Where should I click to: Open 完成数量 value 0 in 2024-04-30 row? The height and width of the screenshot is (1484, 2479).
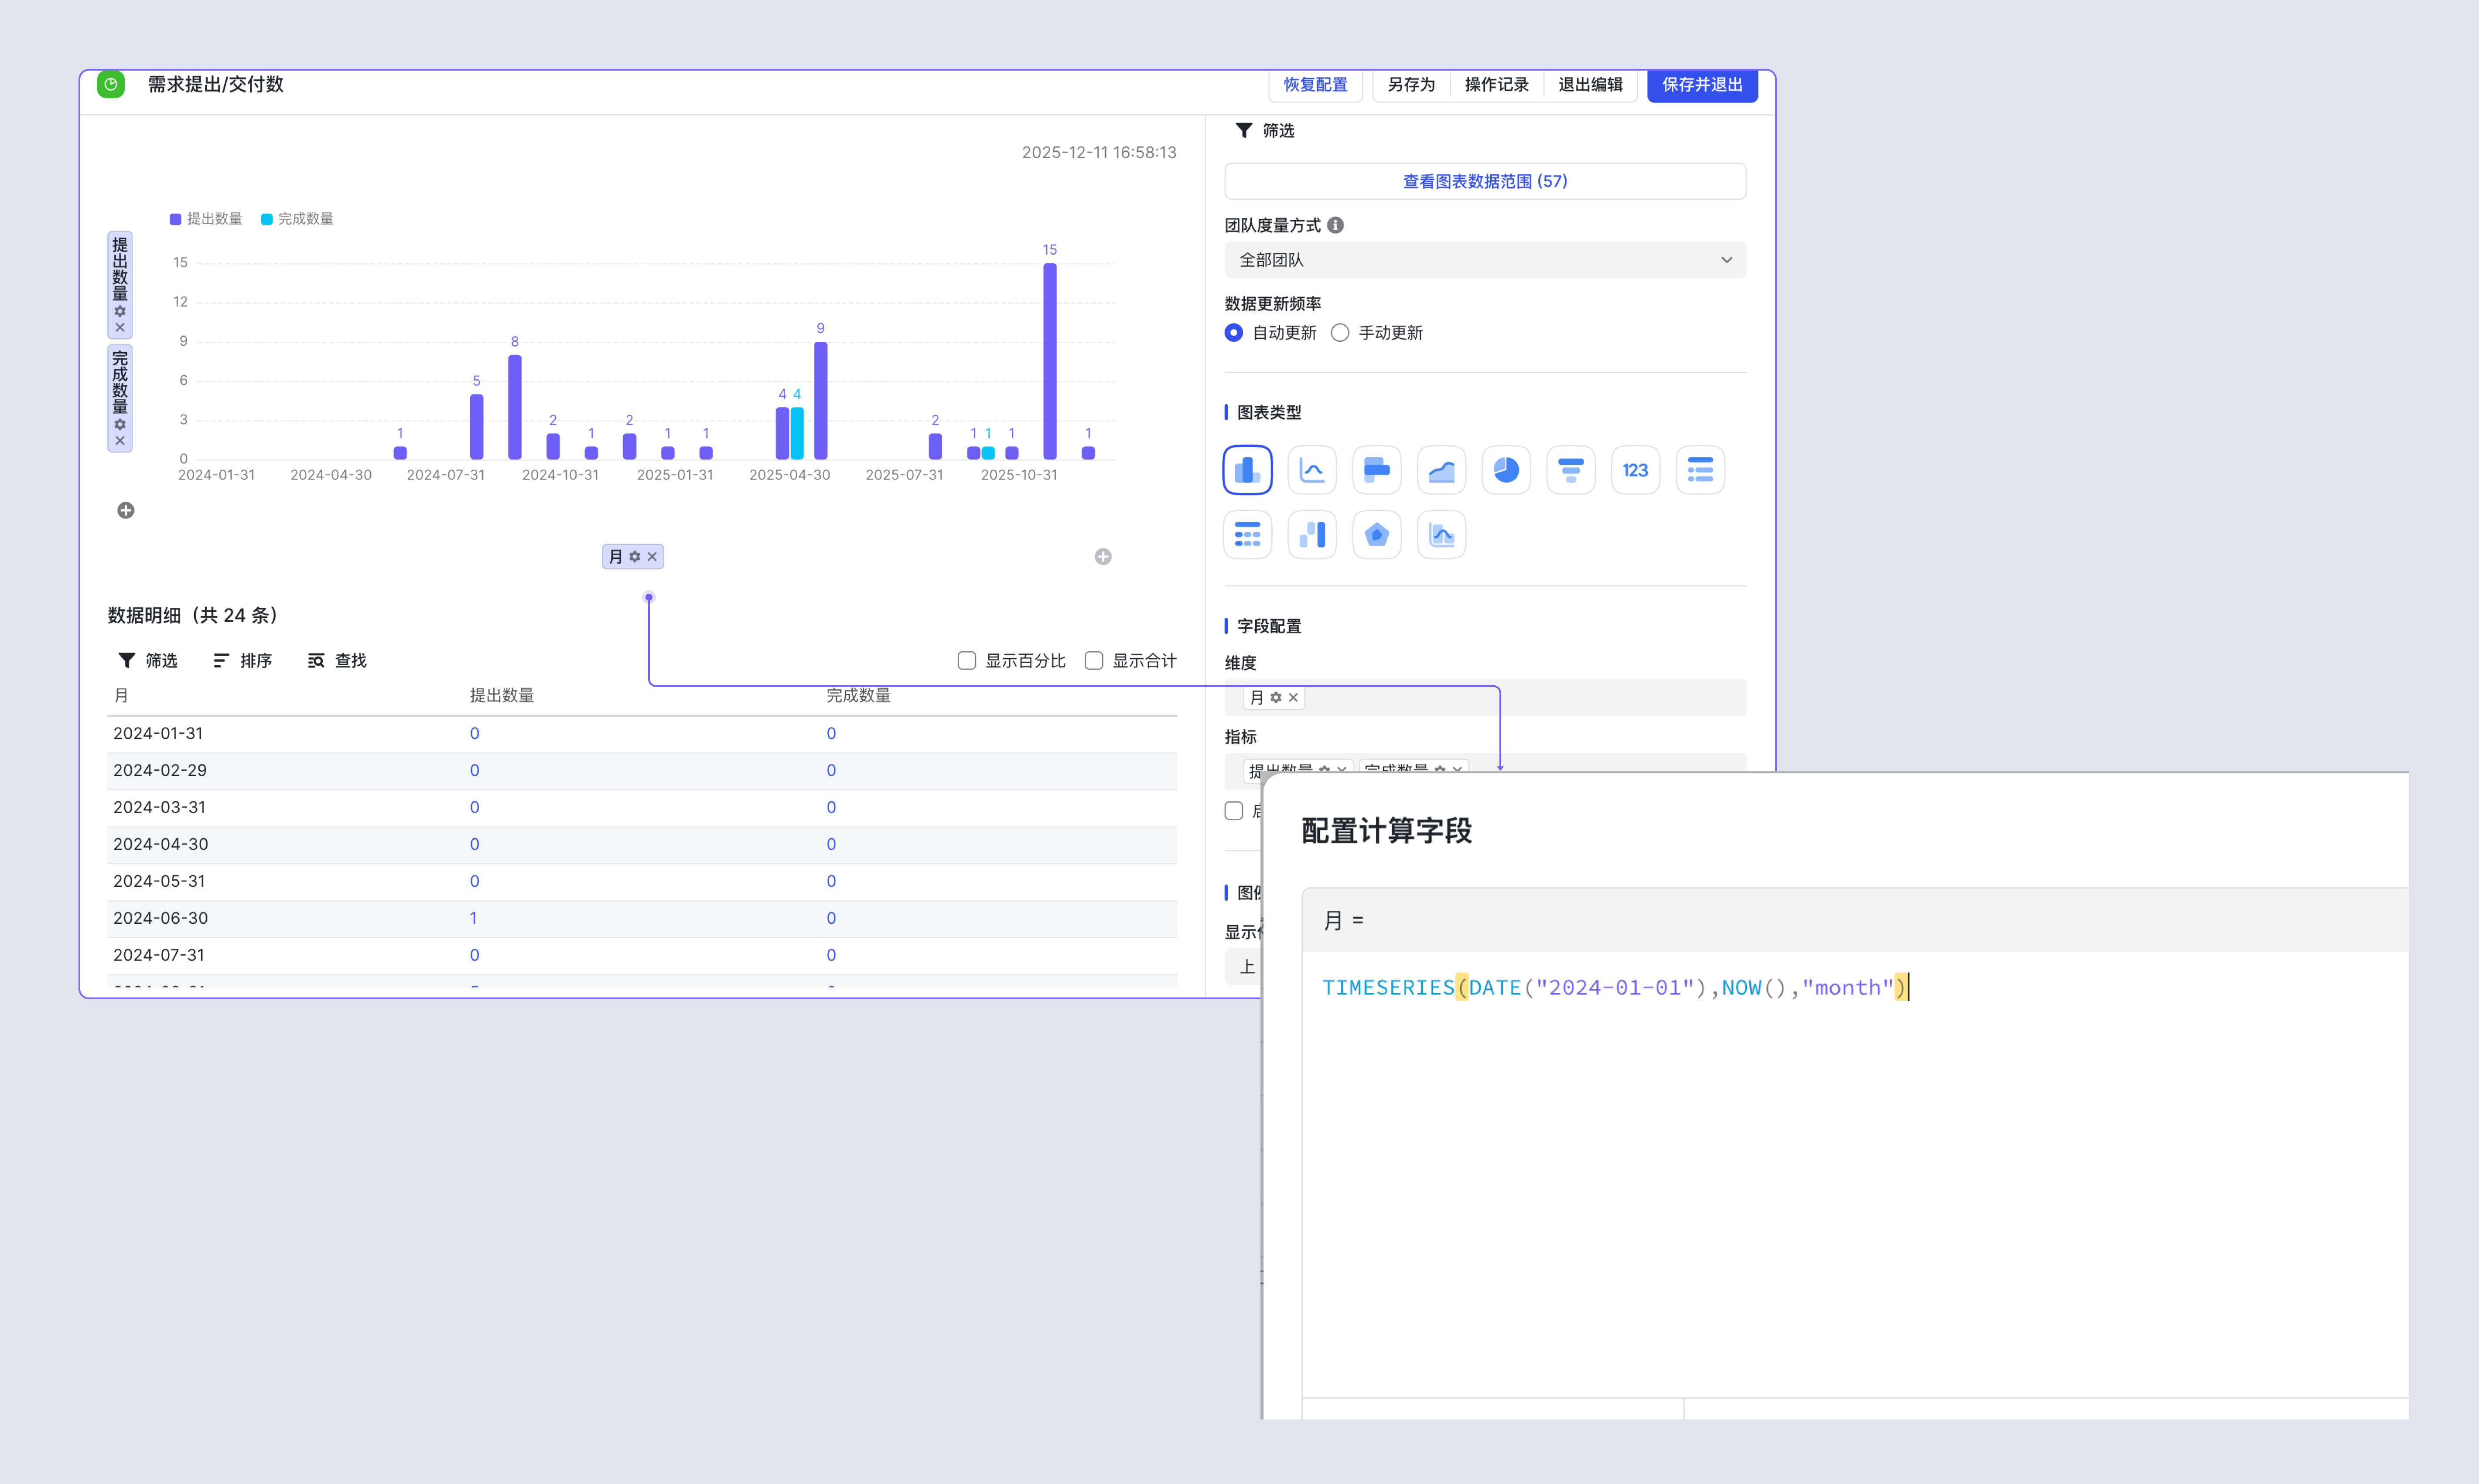pos(830,845)
